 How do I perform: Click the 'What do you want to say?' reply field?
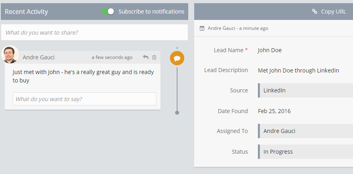click(84, 99)
